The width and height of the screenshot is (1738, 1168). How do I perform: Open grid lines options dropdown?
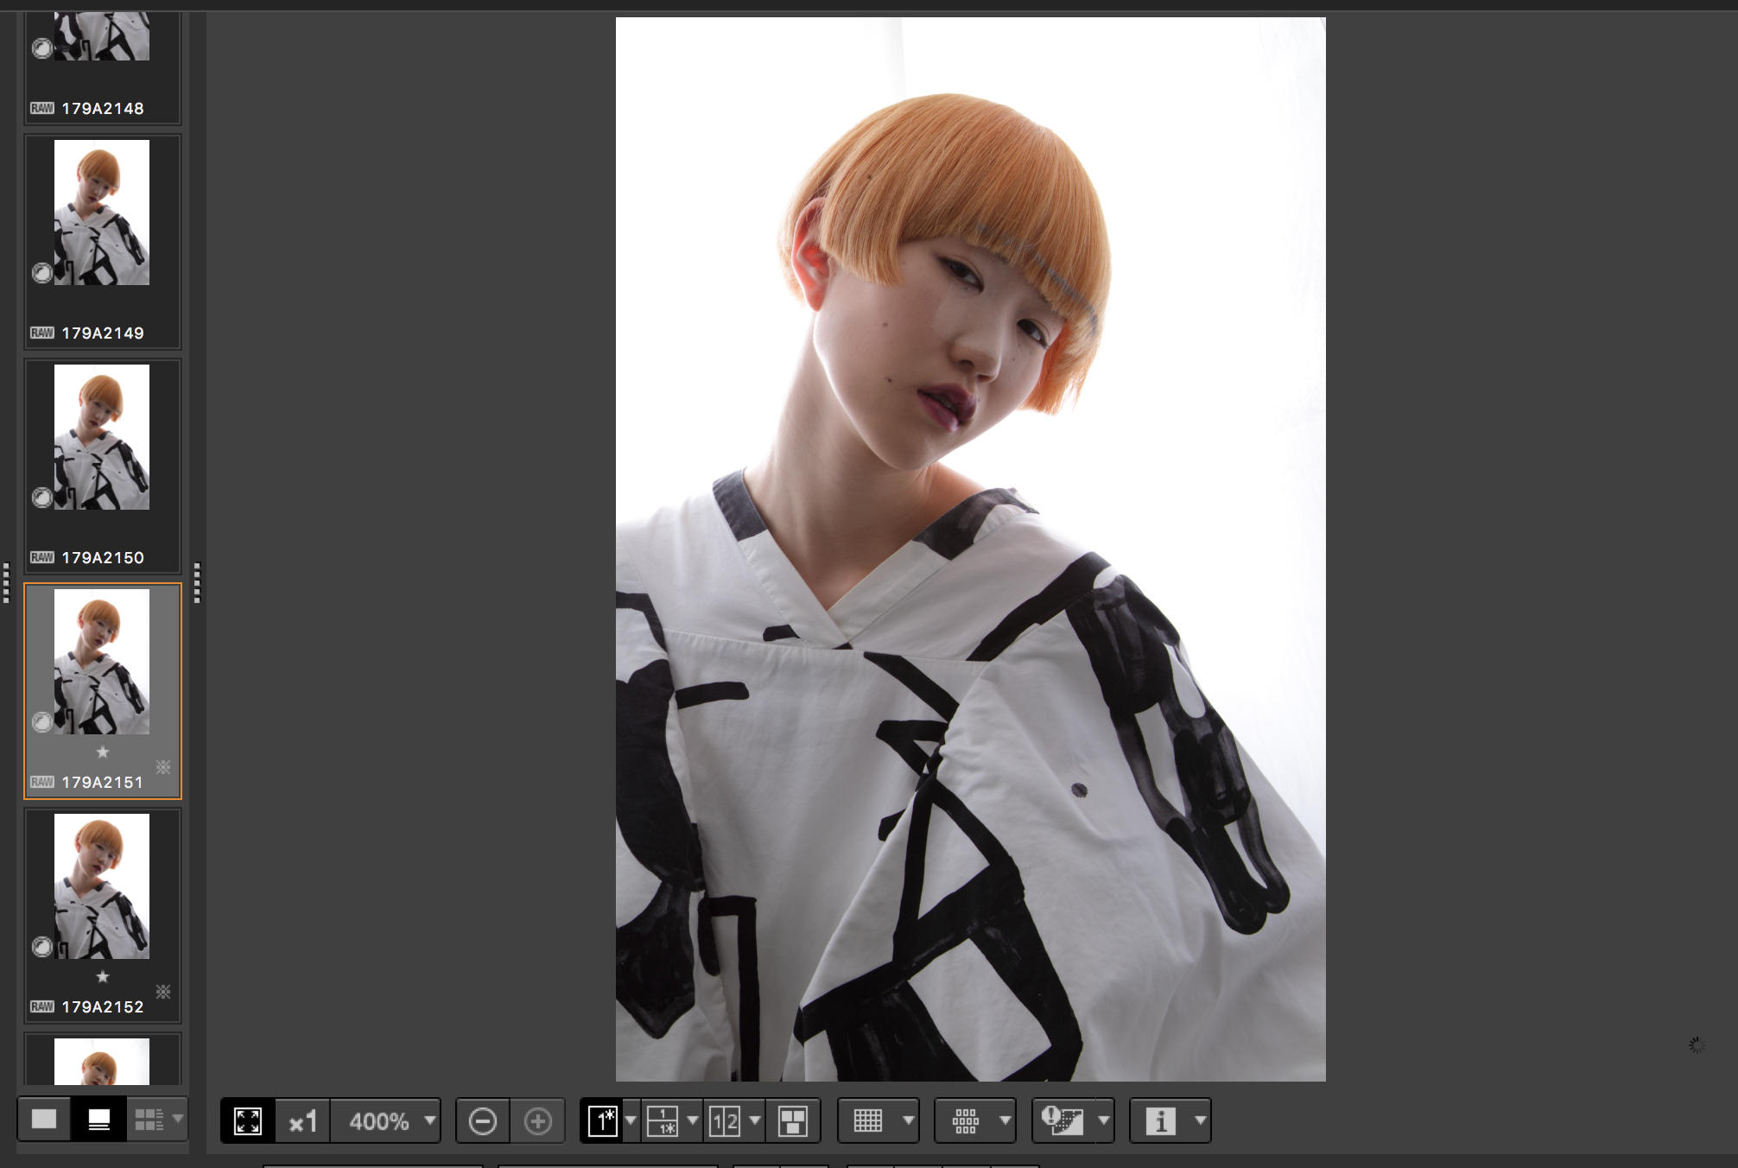tap(908, 1121)
